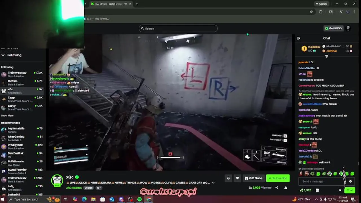Open Task View on the taskbar
The image size is (361, 203).
tap(65, 199)
